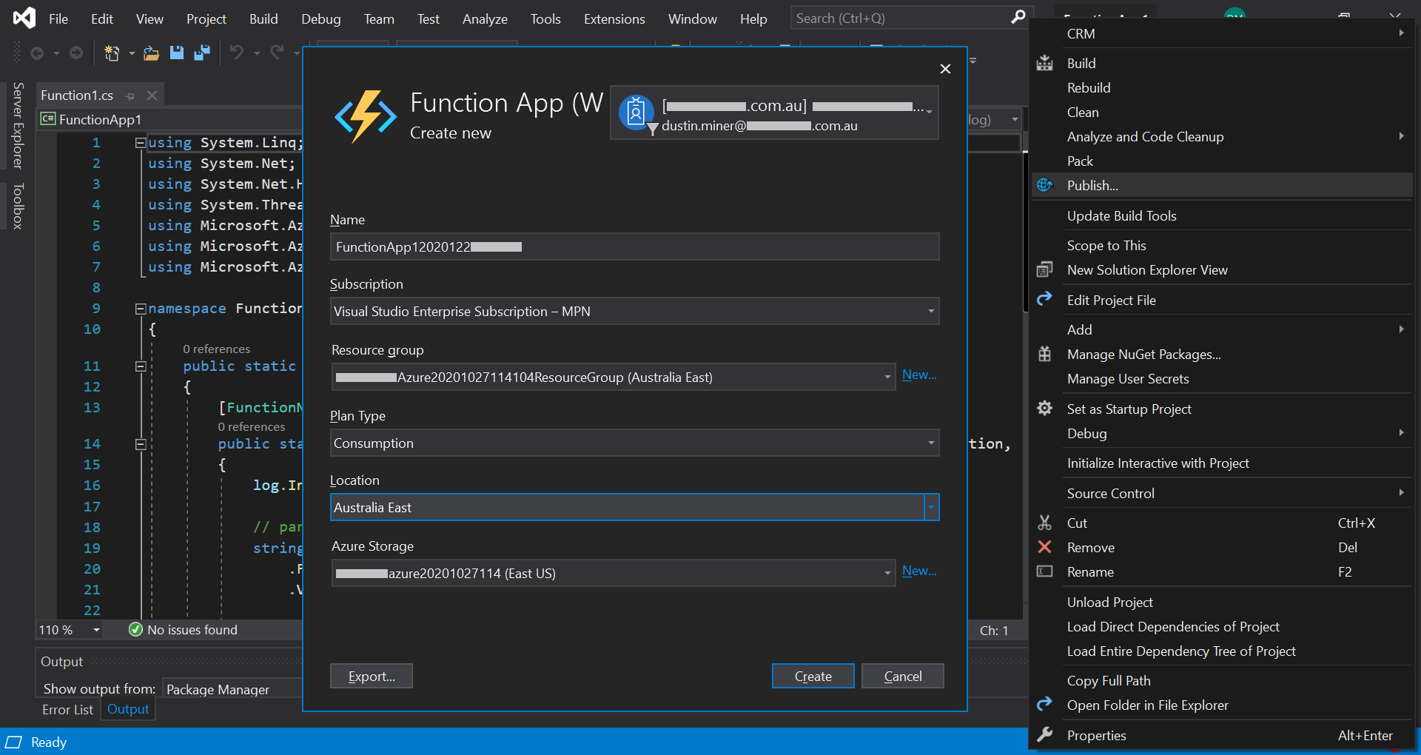Click the account badge icon in dialog

[636, 113]
